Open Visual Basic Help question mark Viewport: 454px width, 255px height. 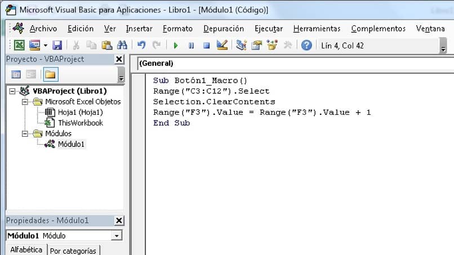click(306, 45)
